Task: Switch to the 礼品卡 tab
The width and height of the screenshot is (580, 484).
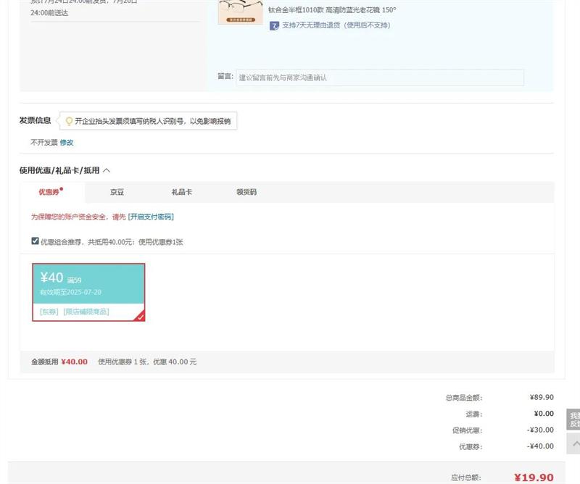Action: (x=181, y=192)
